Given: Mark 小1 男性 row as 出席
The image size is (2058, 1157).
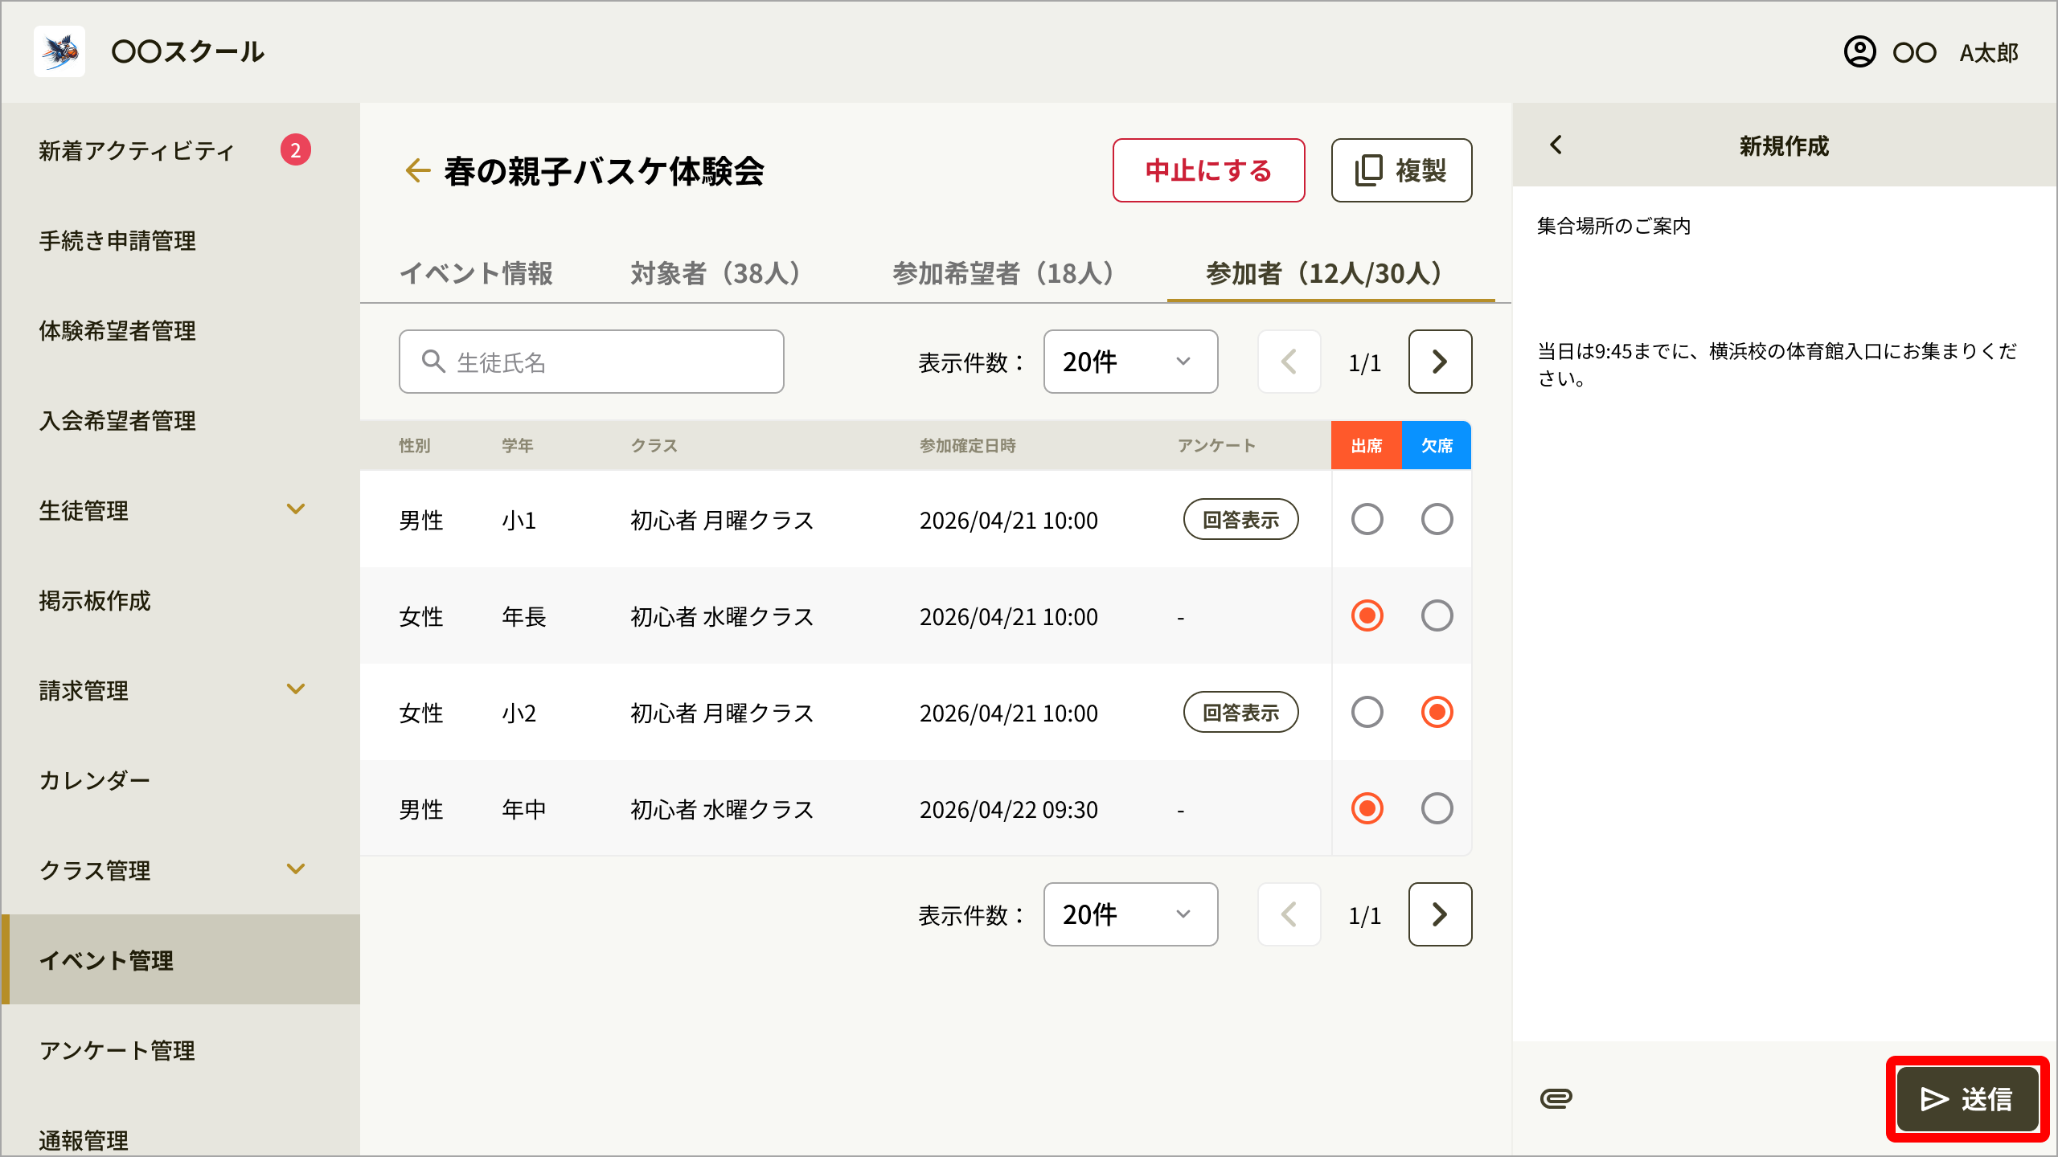Looking at the screenshot, I should coord(1367,519).
